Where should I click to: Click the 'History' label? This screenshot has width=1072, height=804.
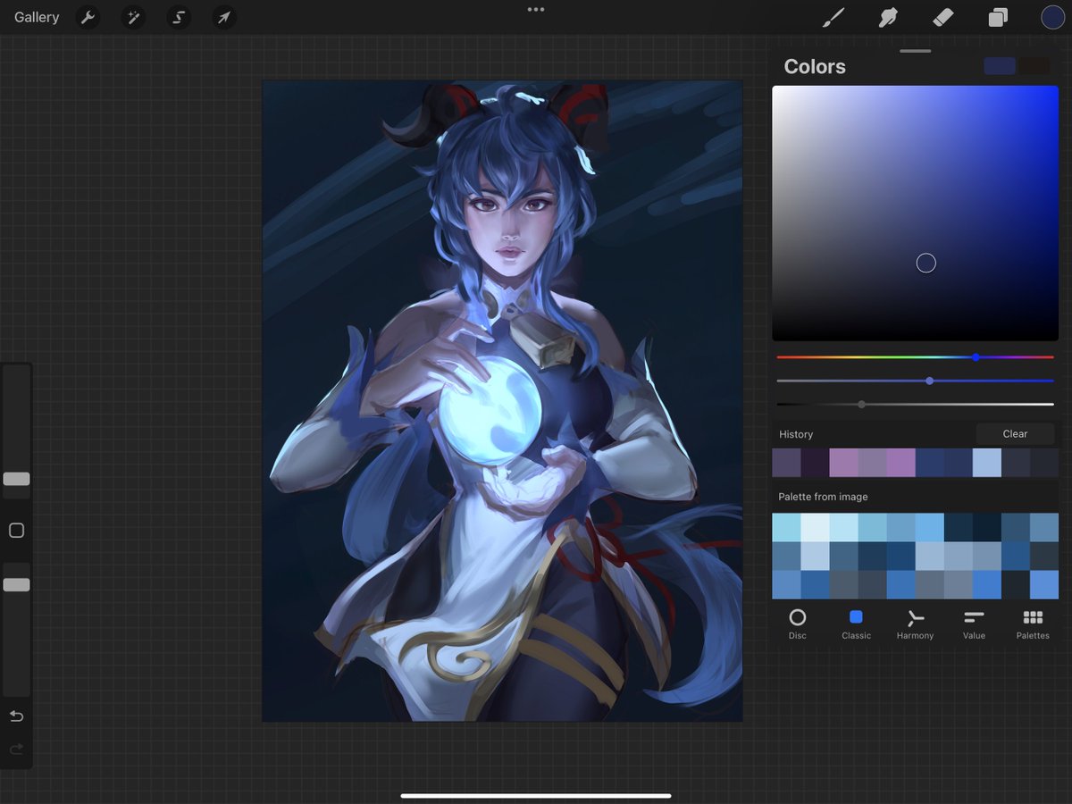click(x=796, y=434)
